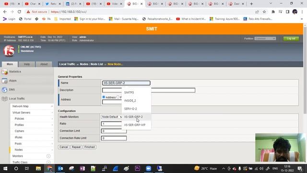Click Nodes : Node List breadcrumb
The height and width of the screenshot is (173, 307).
[91, 64]
